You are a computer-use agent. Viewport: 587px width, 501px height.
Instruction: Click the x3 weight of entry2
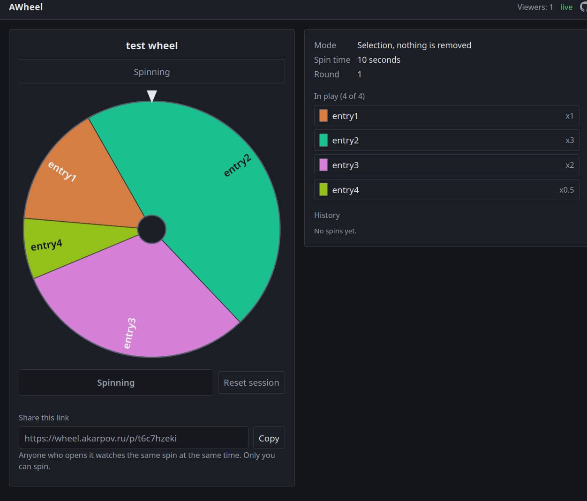pyautogui.click(x=570, y=141)
